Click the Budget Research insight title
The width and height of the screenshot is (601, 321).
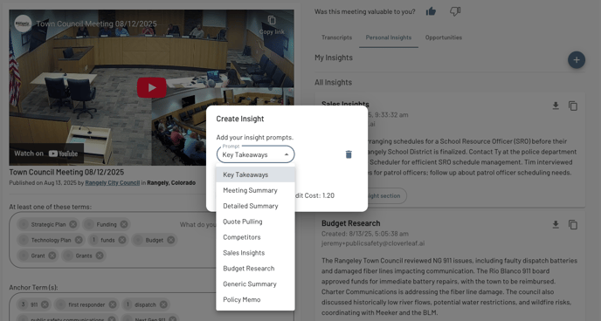pyautogui.click(x=350, y=223)
